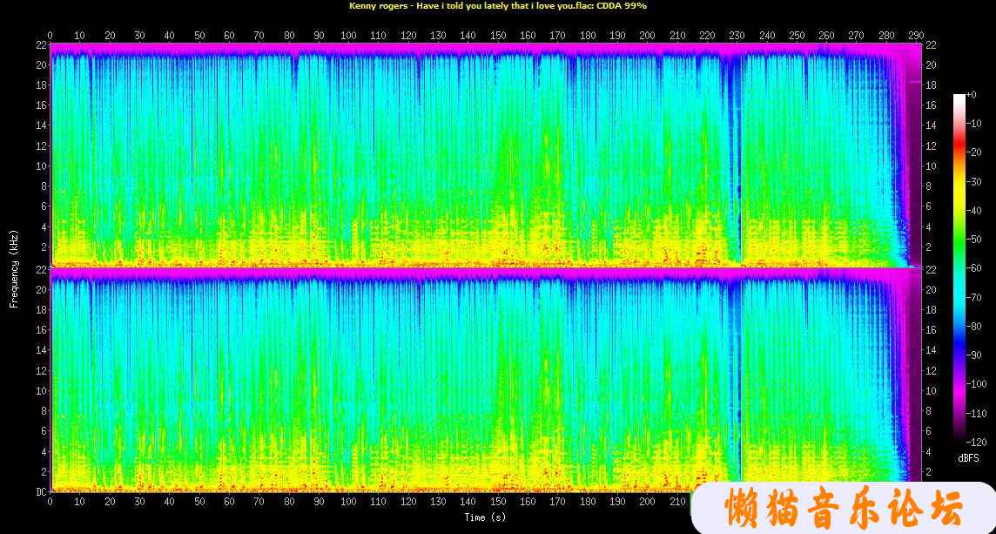The height and width of the screenshot is (534, 996).
Task: Click the lower channel spectrogram plot
Action: pyautogui.click(x=485, y=380)
